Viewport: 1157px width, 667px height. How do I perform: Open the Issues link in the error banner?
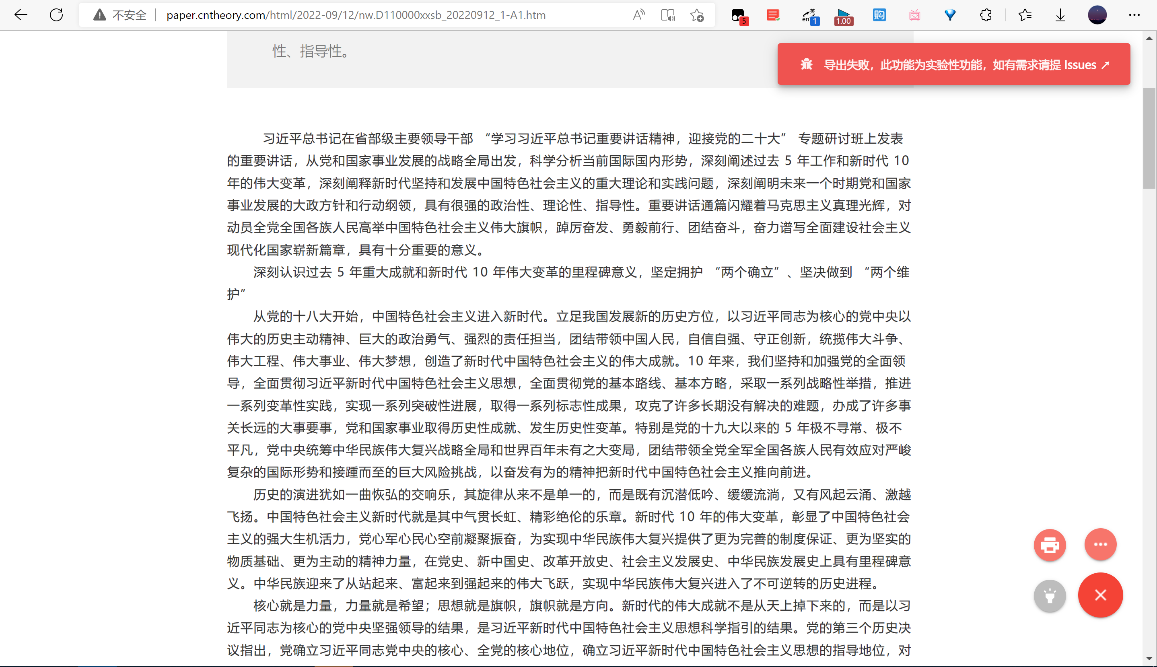point(1084,65)
